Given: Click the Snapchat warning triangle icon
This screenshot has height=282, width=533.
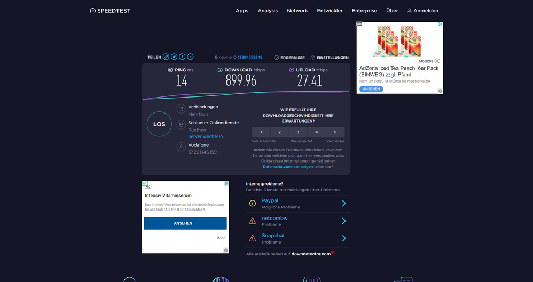Looking at the screenshot, I should tap(253, 238).
